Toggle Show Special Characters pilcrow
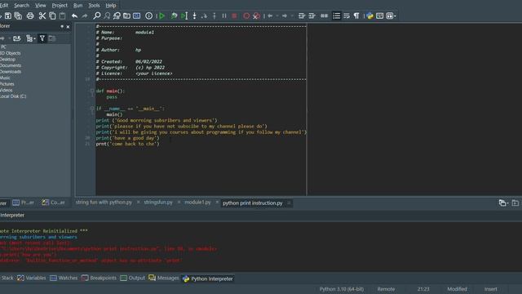Viewport: 522px width, 294px height. [x=356, y=16]
